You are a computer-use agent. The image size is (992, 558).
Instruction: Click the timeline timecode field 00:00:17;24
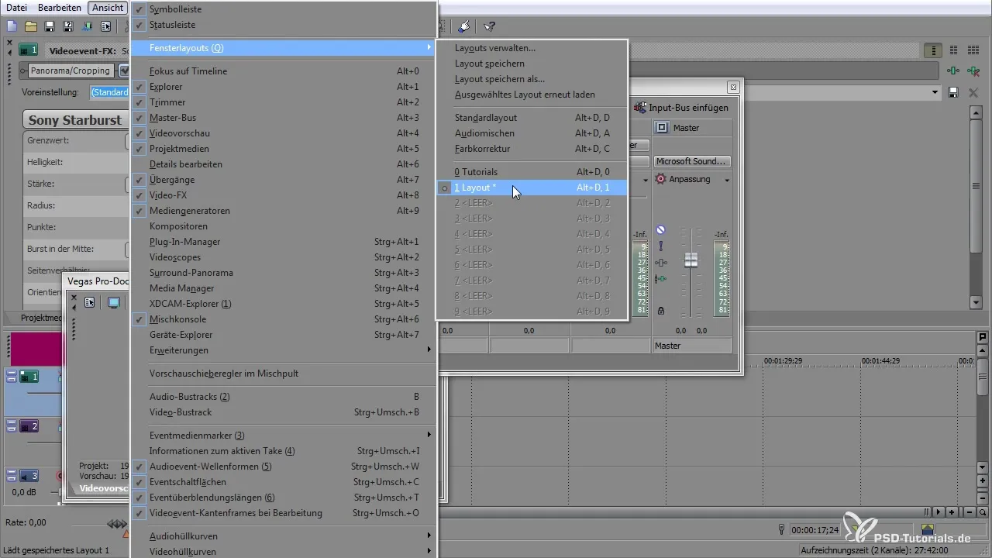pyautogui.click(x=815, y=530)
